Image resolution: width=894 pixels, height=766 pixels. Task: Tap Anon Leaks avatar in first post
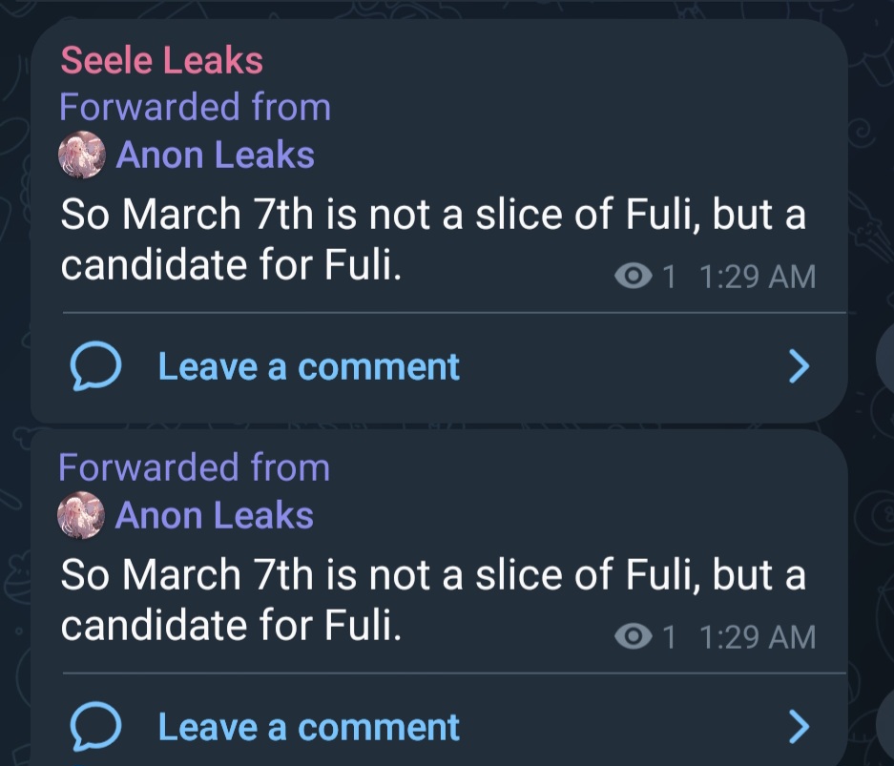point(82,155)
